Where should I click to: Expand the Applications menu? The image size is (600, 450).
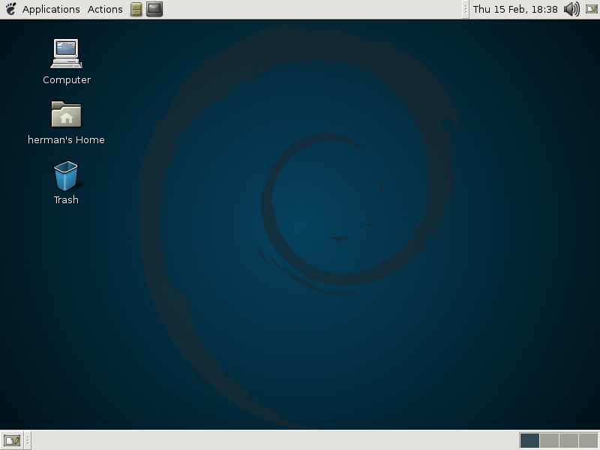point(51,10)
